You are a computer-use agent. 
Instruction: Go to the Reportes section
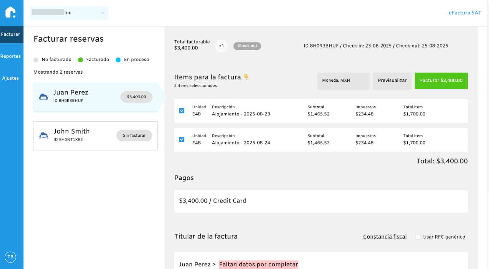pyautogui.click(x=11, y=56)
